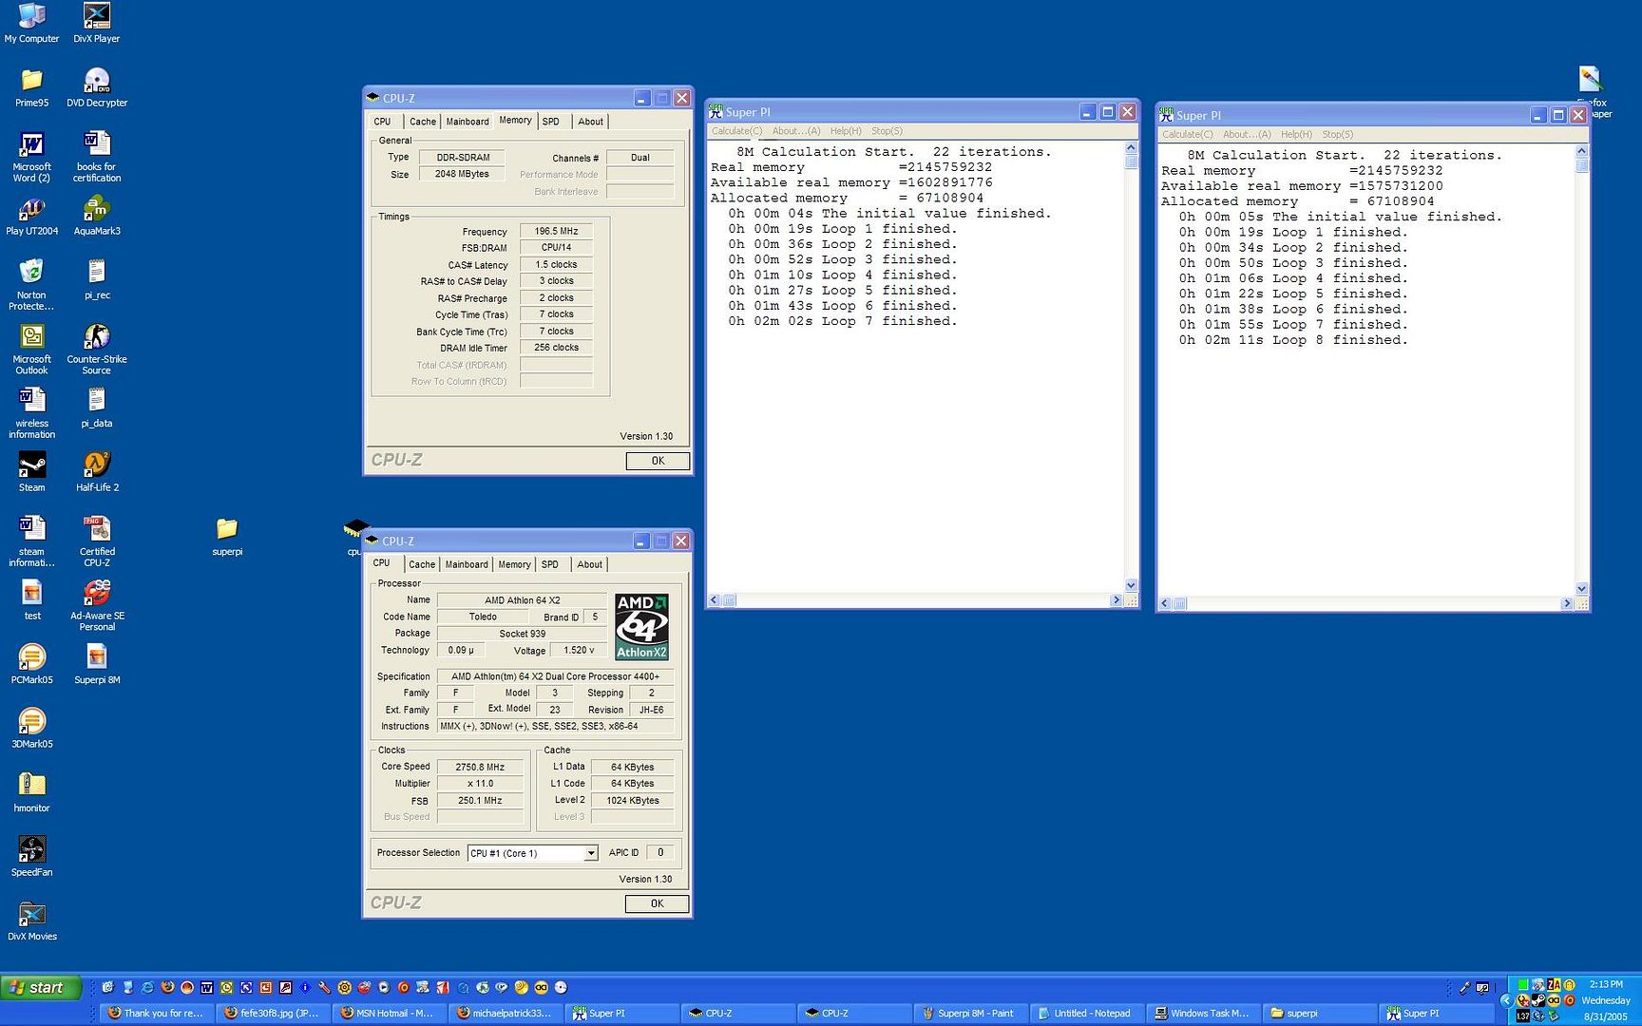Launch the 3DMark05 icon

point(31,729)
